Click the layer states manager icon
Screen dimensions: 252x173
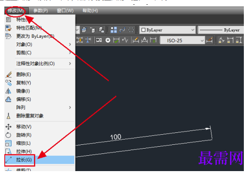coord(102,30)
